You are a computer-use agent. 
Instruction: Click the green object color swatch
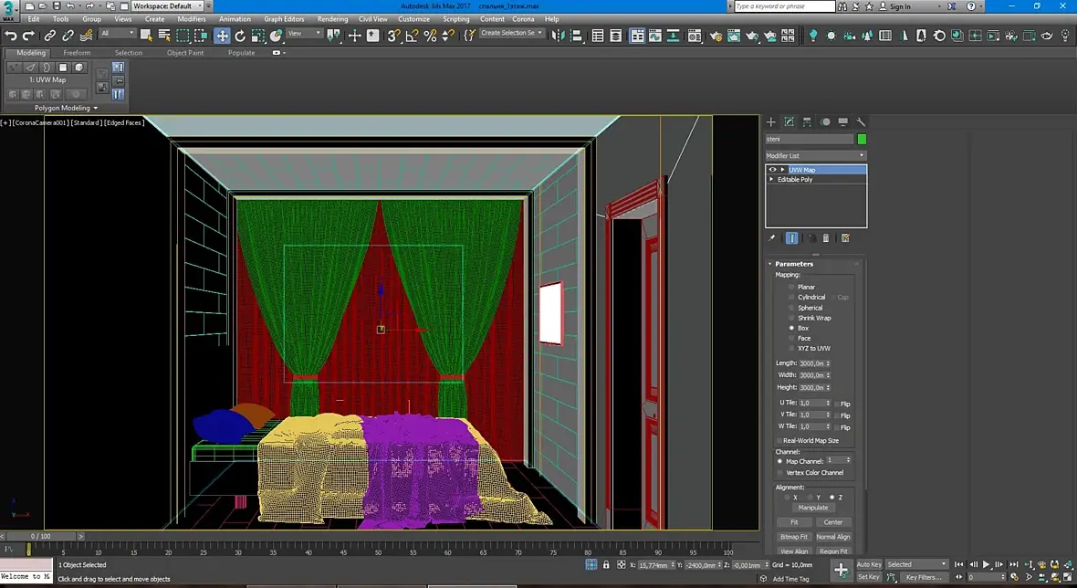click(862, 139)
